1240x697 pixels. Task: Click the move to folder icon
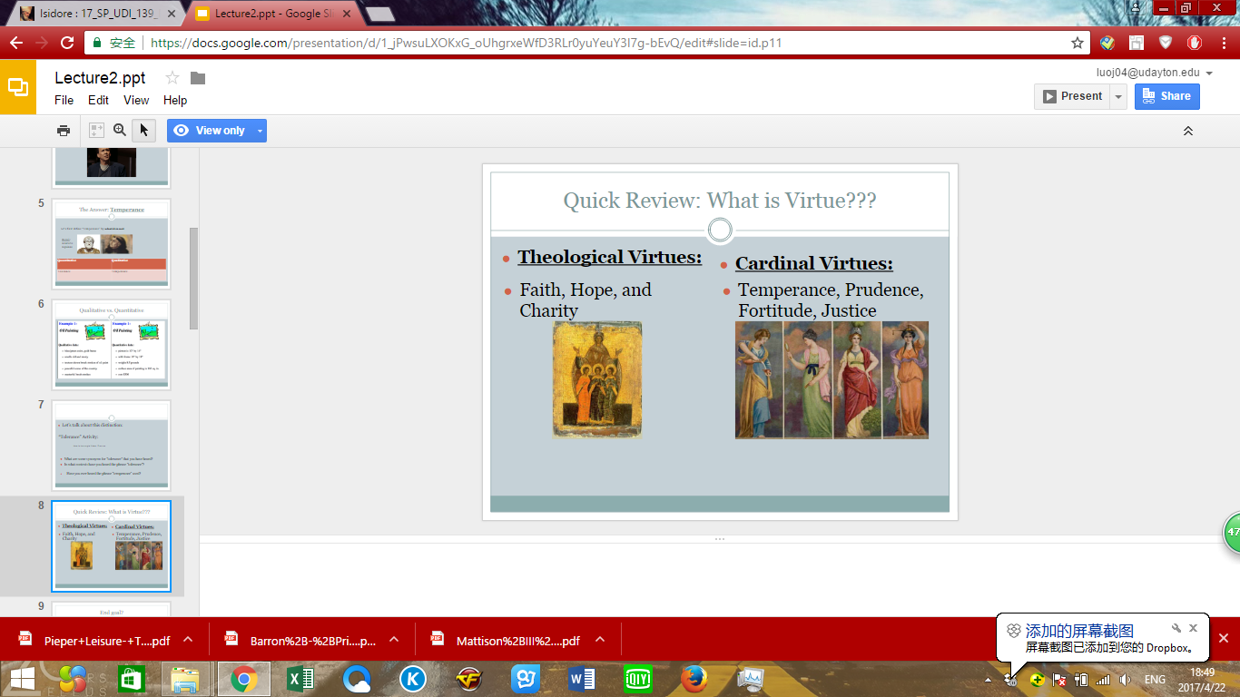(x=198, y=78)
